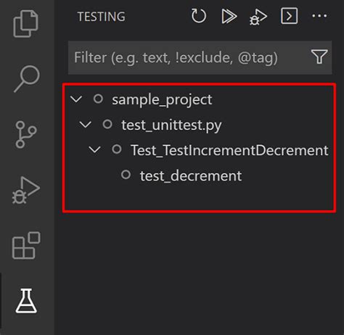Open Testing panel more actions menu
The width and height of the screenshot is (344, 335).
[x=319, y=16]
